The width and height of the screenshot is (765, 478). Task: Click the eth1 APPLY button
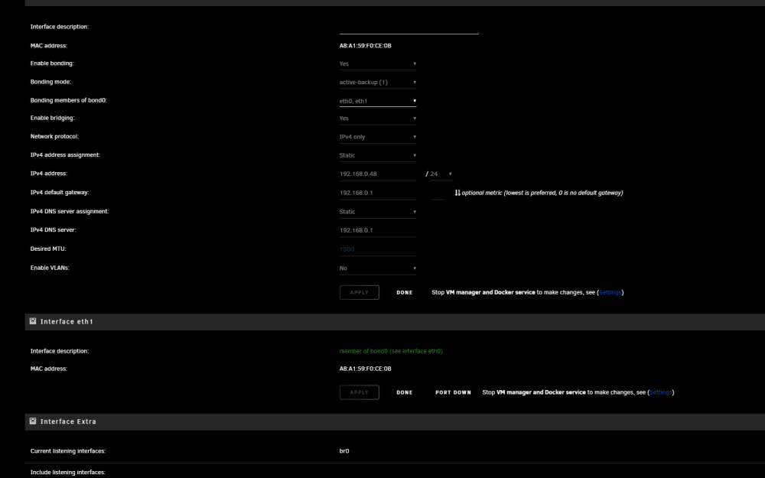pyautogui.click(x=359, y=392)
